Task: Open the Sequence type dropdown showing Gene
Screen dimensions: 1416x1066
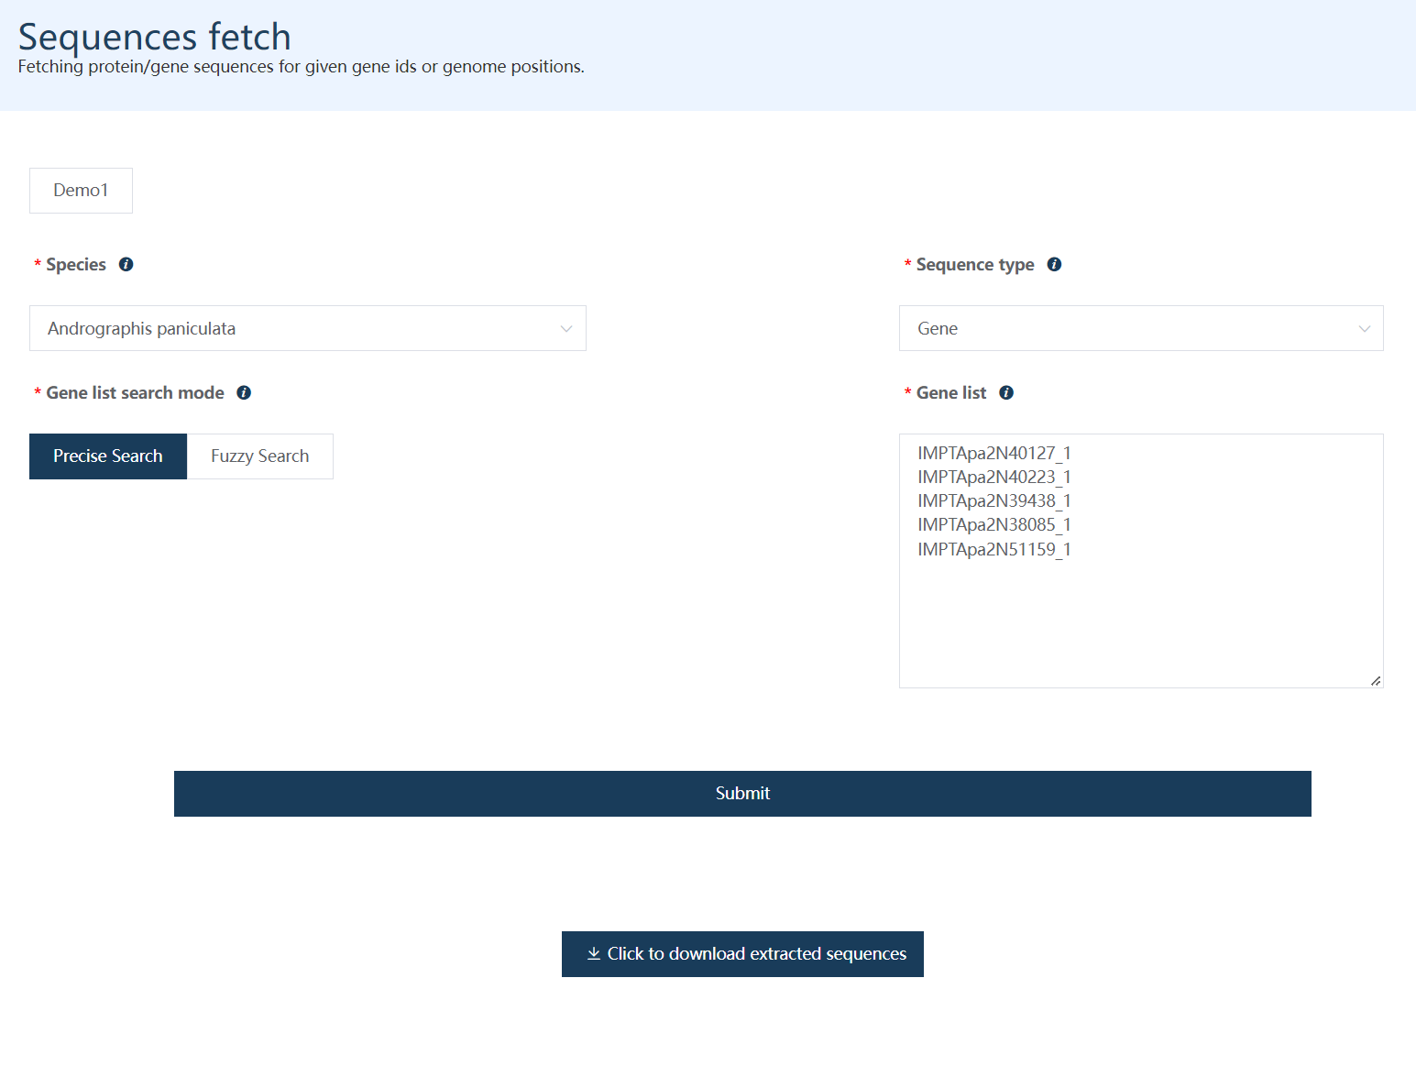Action: 1141,328
